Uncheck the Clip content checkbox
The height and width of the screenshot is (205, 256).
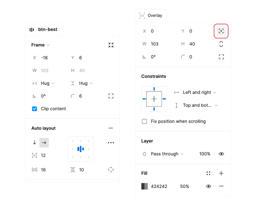[x=35, y=109]
